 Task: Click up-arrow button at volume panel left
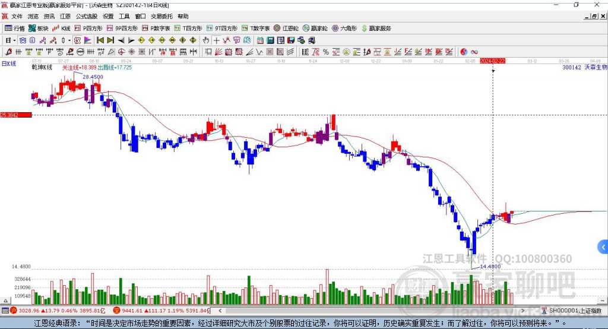click(x=5, y=300)
